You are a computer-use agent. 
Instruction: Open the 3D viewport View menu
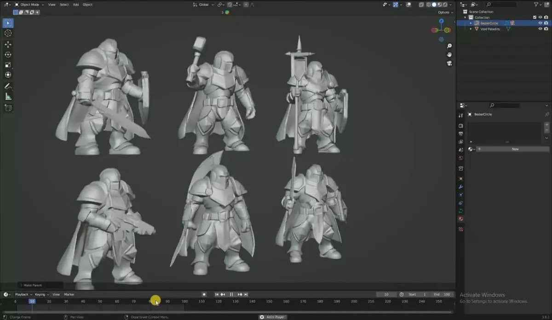pos(52,5)
